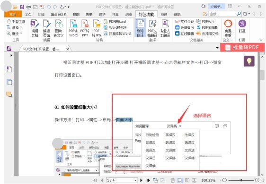Go to the next page
Image resolution: width=266 pixels, height=184 pixels.
[141, 180]
